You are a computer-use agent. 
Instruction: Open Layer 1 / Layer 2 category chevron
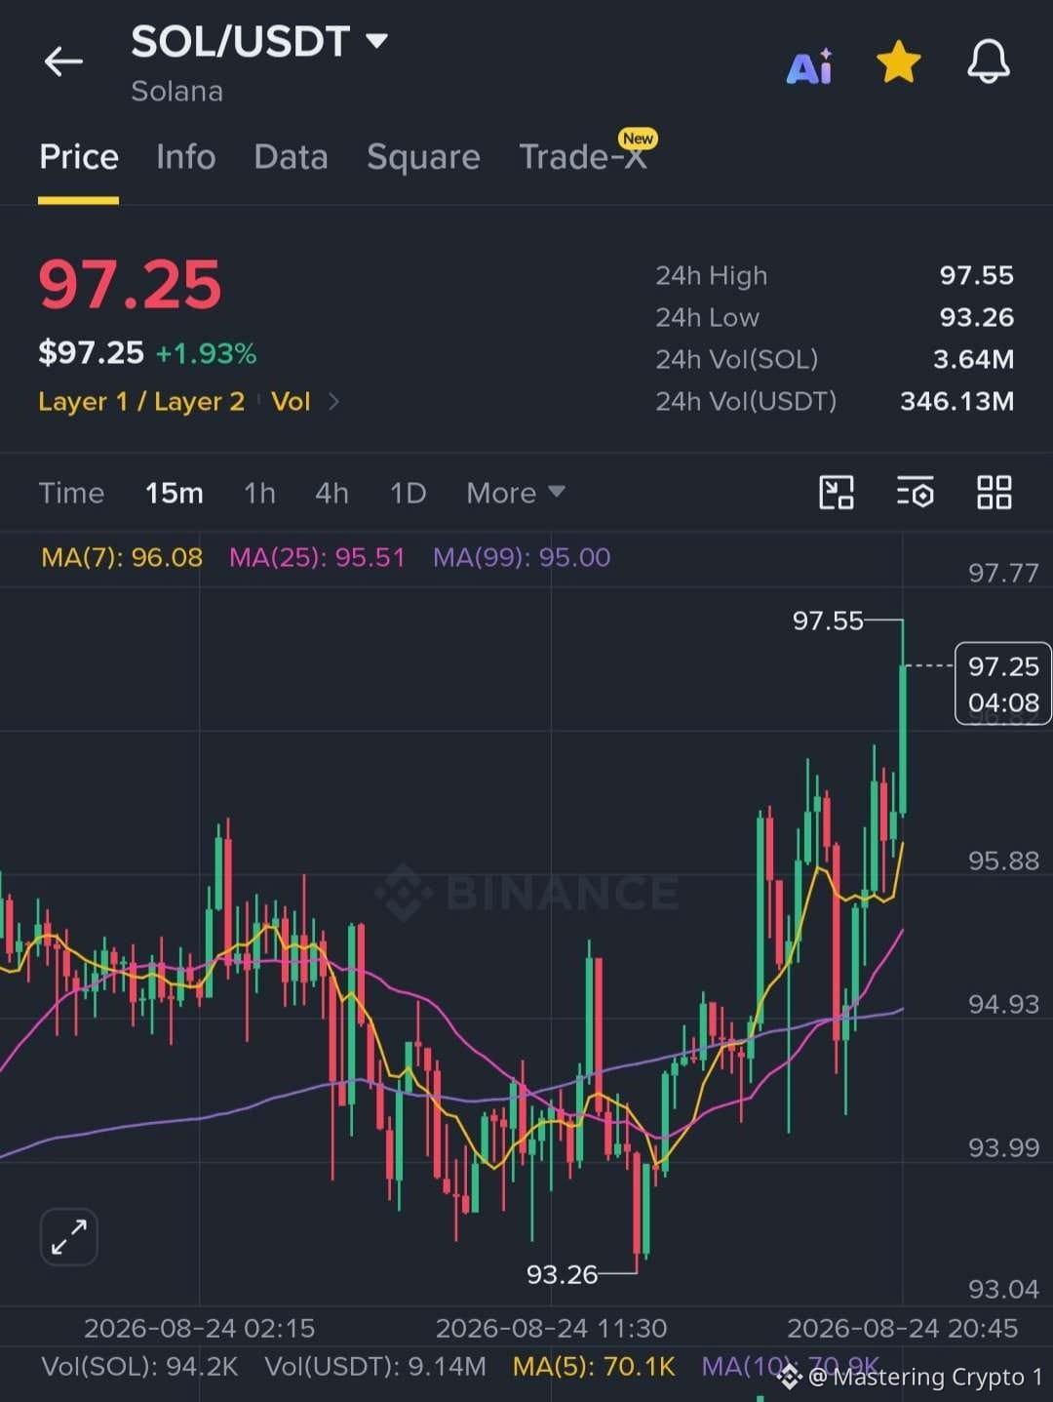coord(333,401)
